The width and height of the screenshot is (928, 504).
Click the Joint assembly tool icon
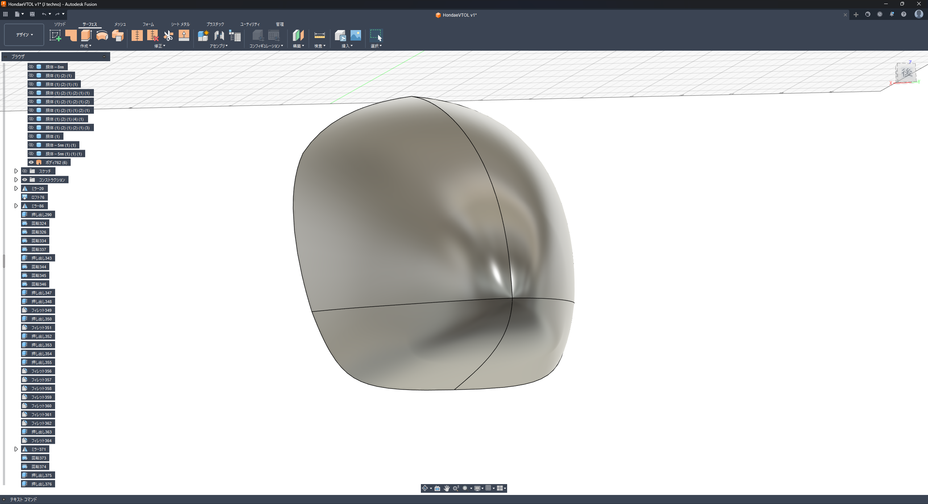219,35
